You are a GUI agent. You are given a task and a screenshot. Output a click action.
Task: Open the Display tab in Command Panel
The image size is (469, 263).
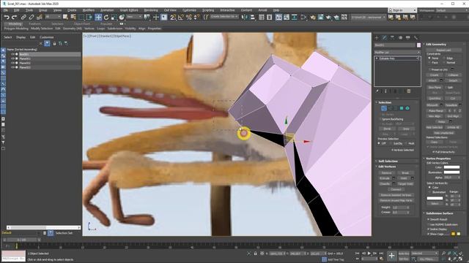pos(408,37)
